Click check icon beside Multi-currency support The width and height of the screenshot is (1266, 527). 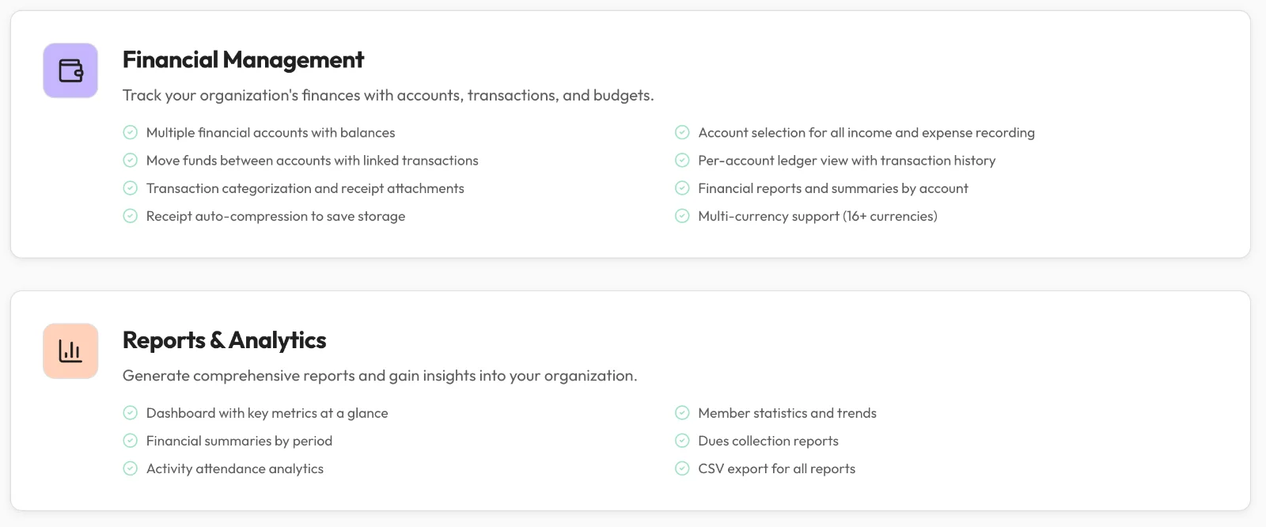(682, 216)
